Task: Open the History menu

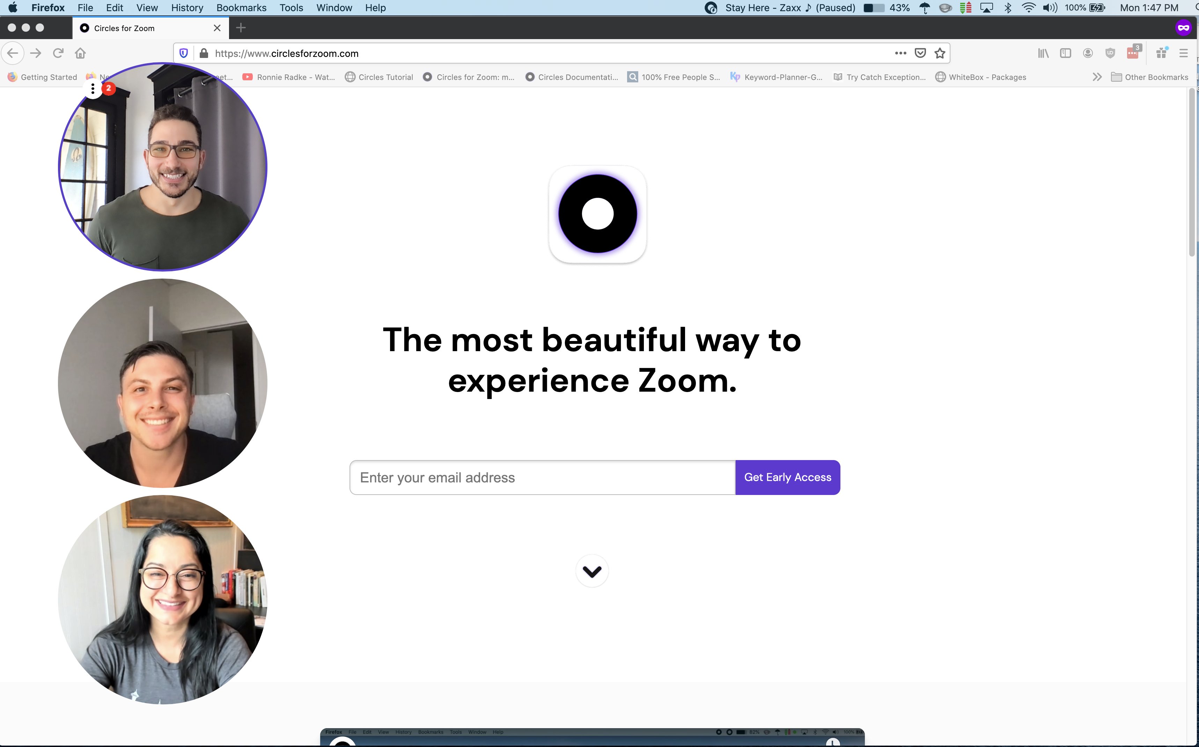Action: pyautogui.click(x=187, y=8)
